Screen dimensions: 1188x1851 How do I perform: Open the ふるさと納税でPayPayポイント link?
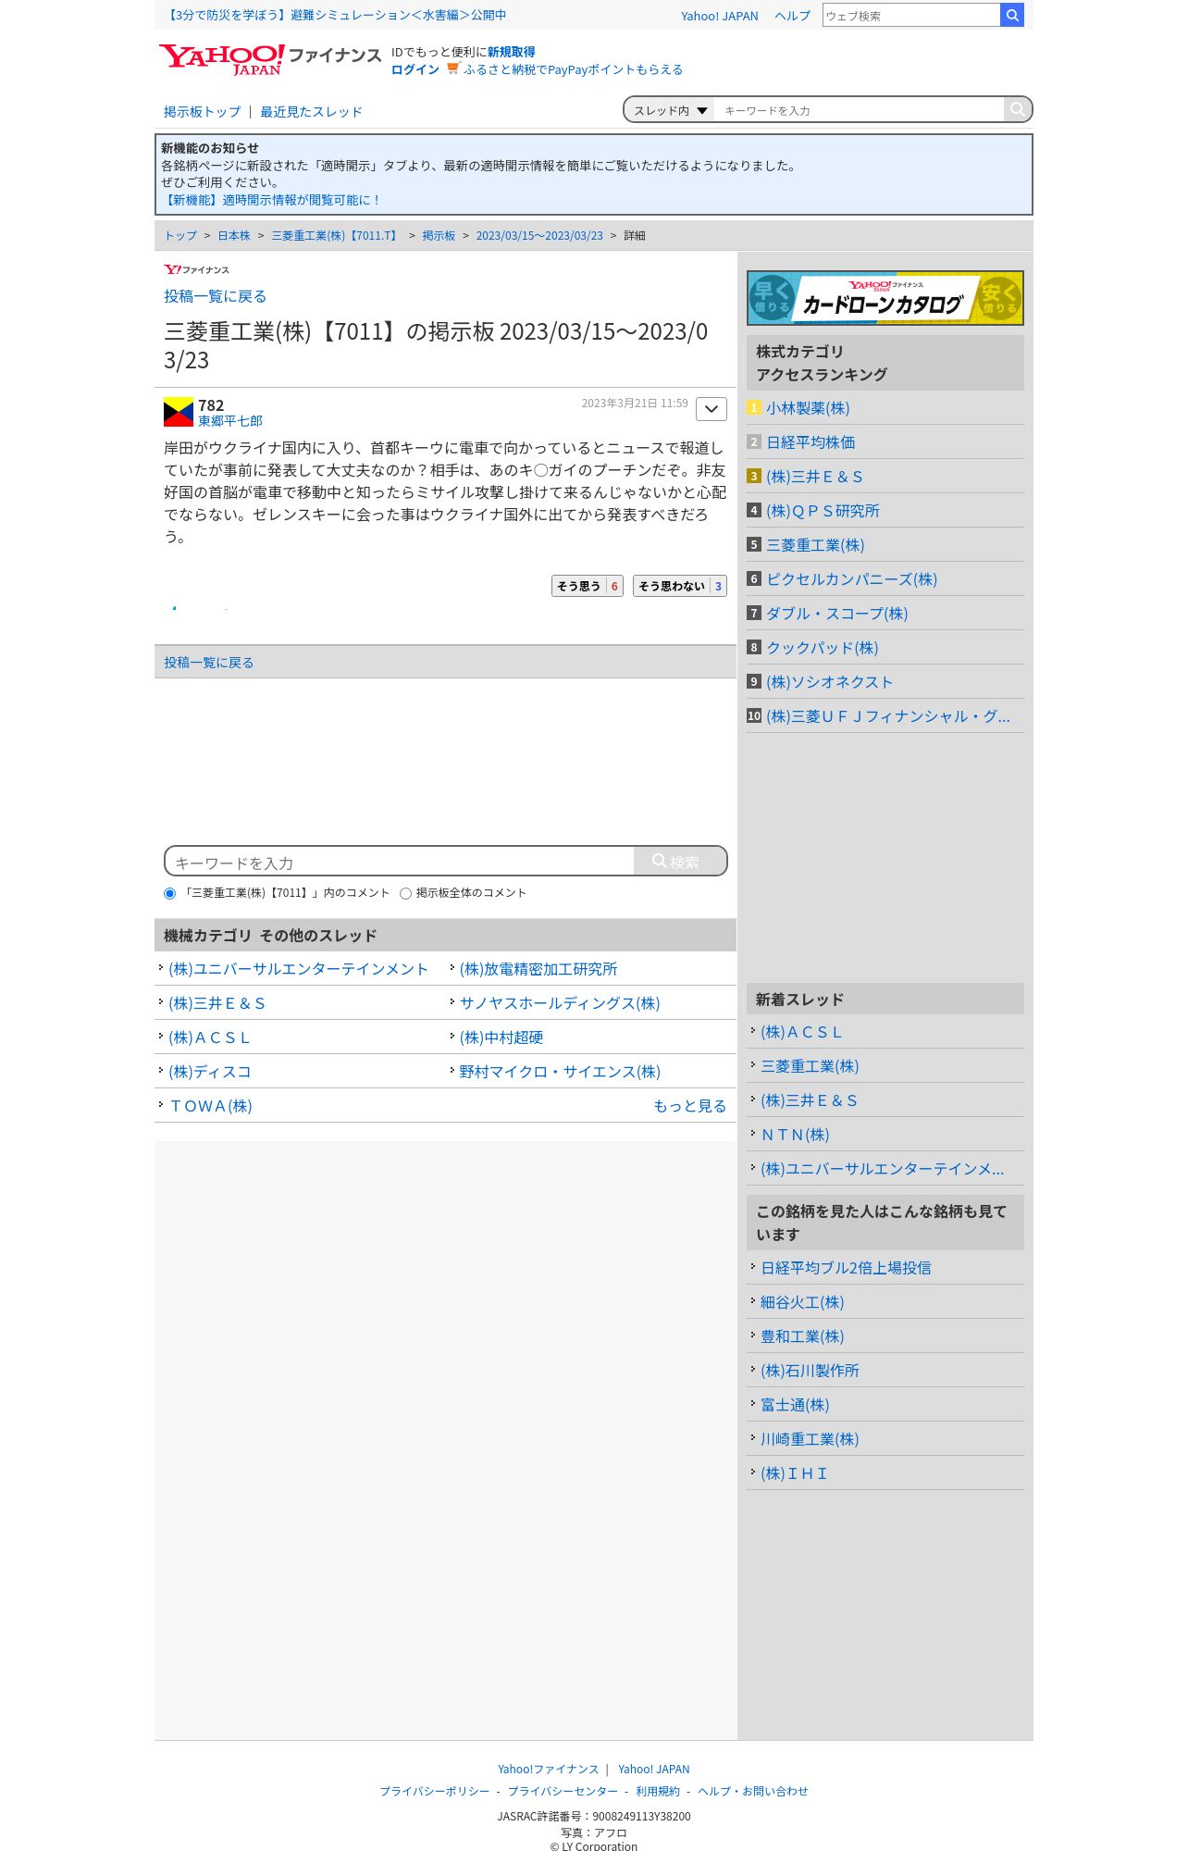click(x=573, y=69)
